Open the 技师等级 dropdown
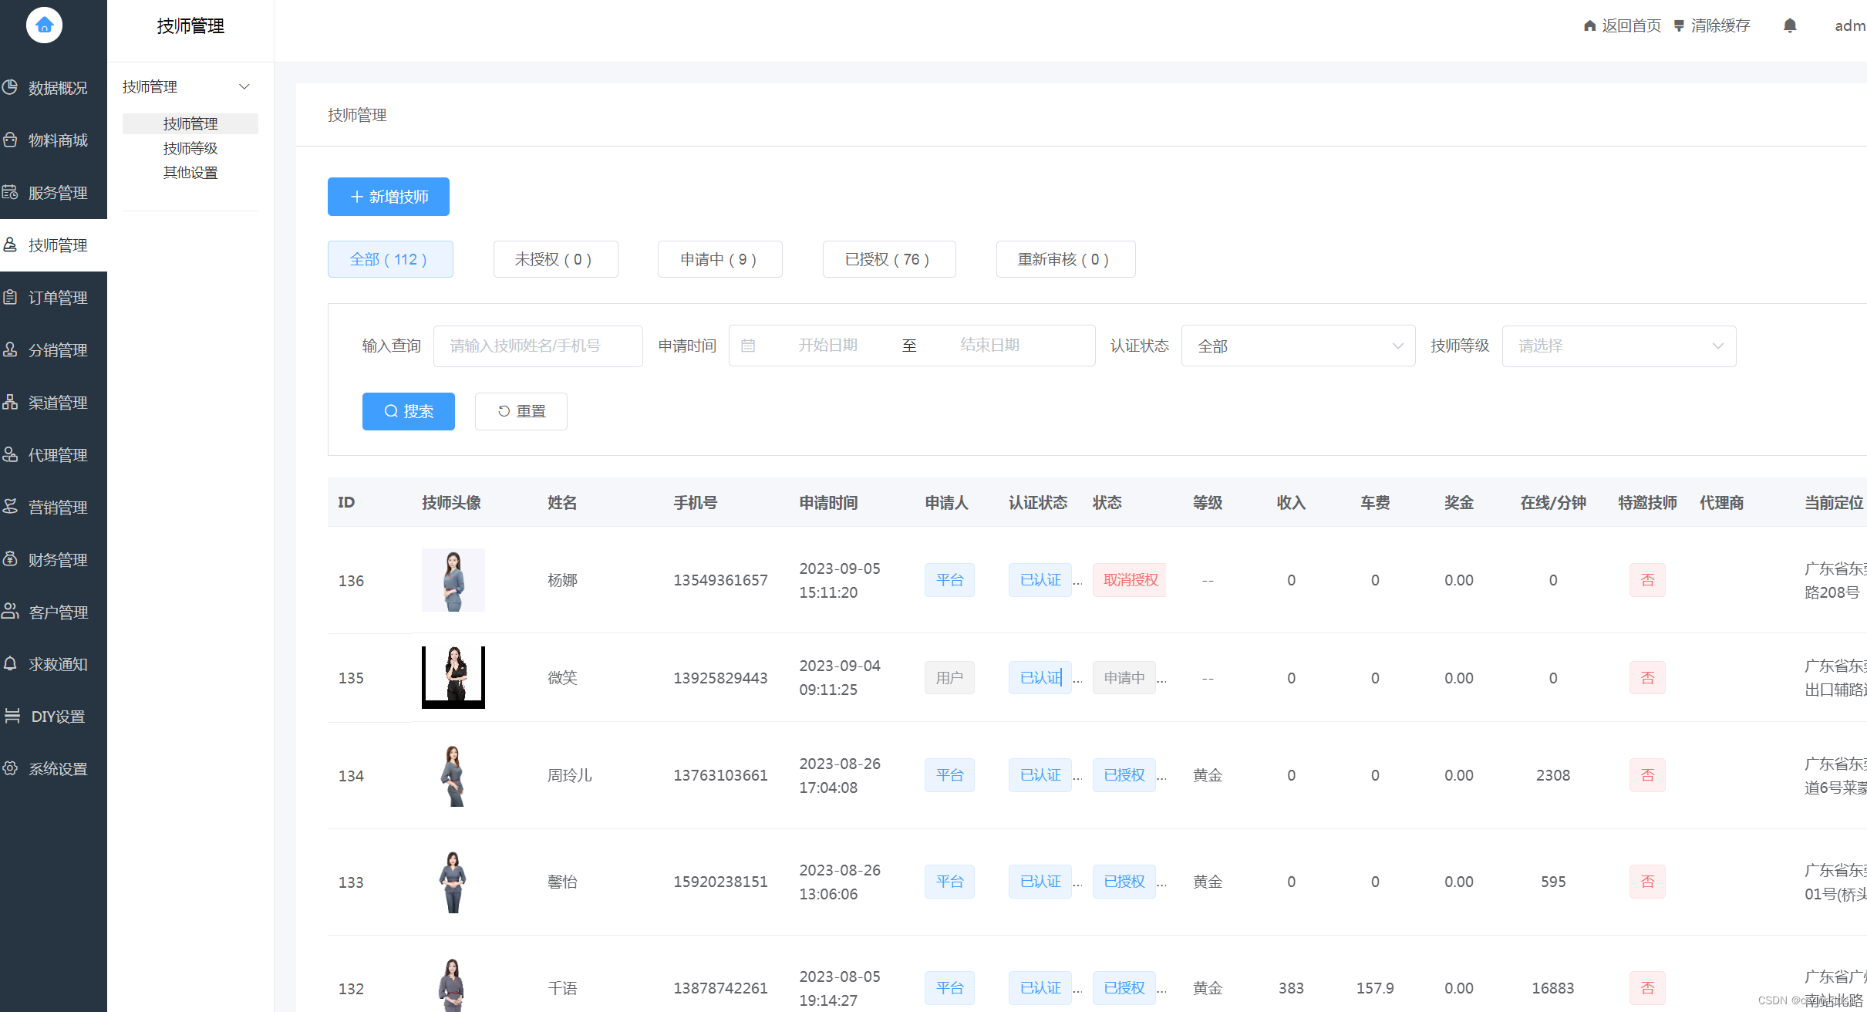The height and width of the screenshot is (1012, 1867). 1619,346
